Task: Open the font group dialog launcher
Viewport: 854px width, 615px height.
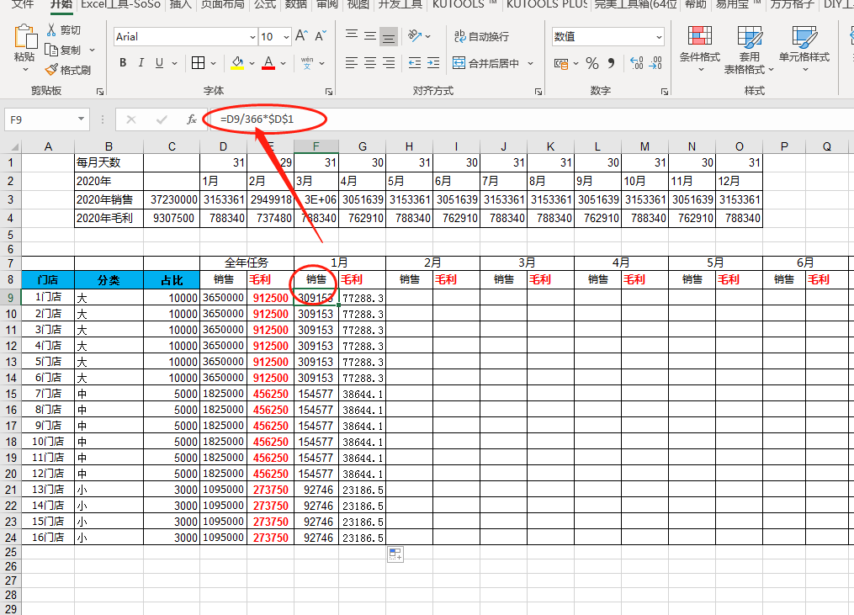Action: pyautogui.click(x=329, y=92)
